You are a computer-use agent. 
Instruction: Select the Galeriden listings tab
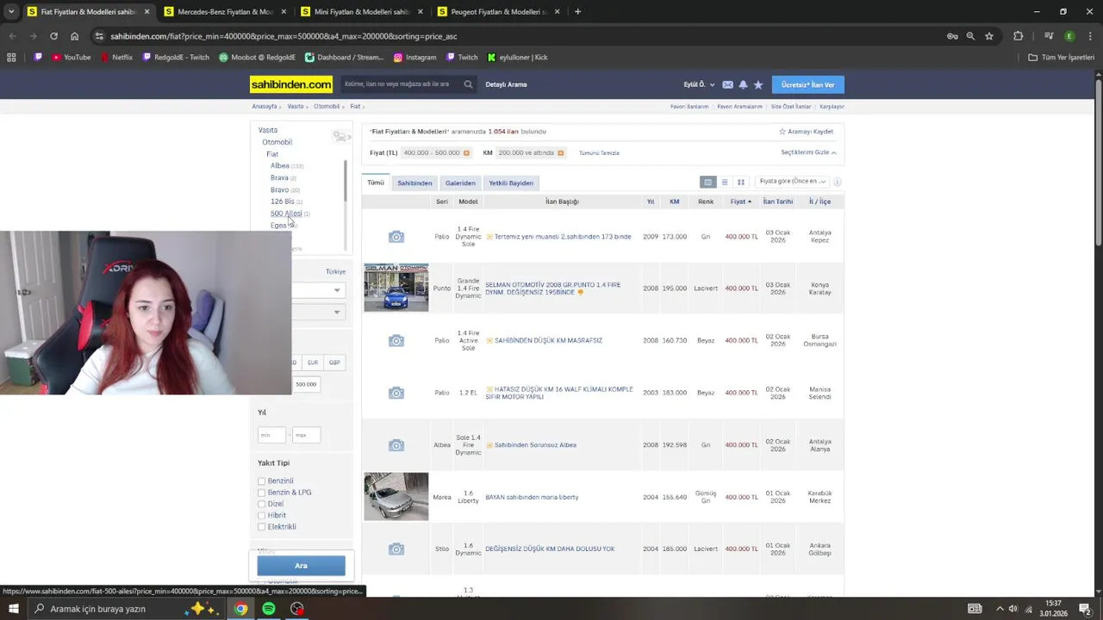(460, 183)
